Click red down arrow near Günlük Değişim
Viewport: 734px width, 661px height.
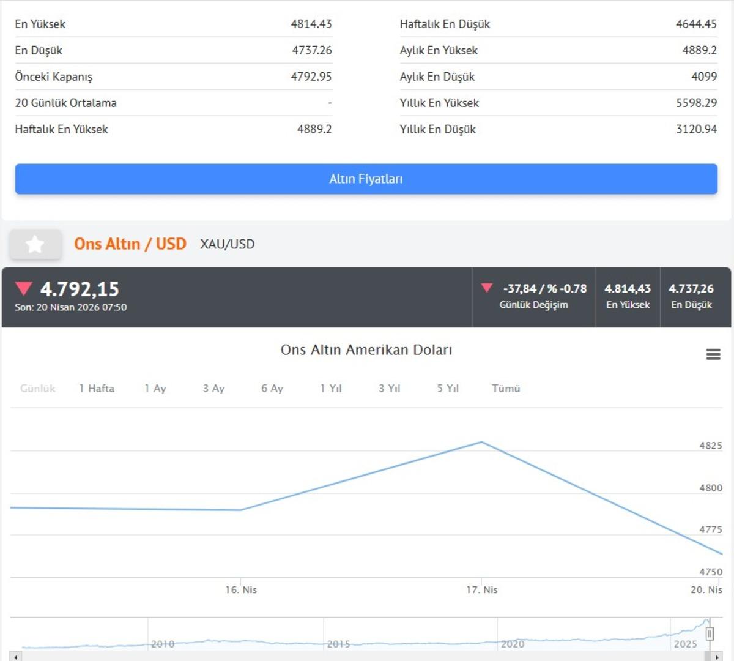[x=487, y=288]
